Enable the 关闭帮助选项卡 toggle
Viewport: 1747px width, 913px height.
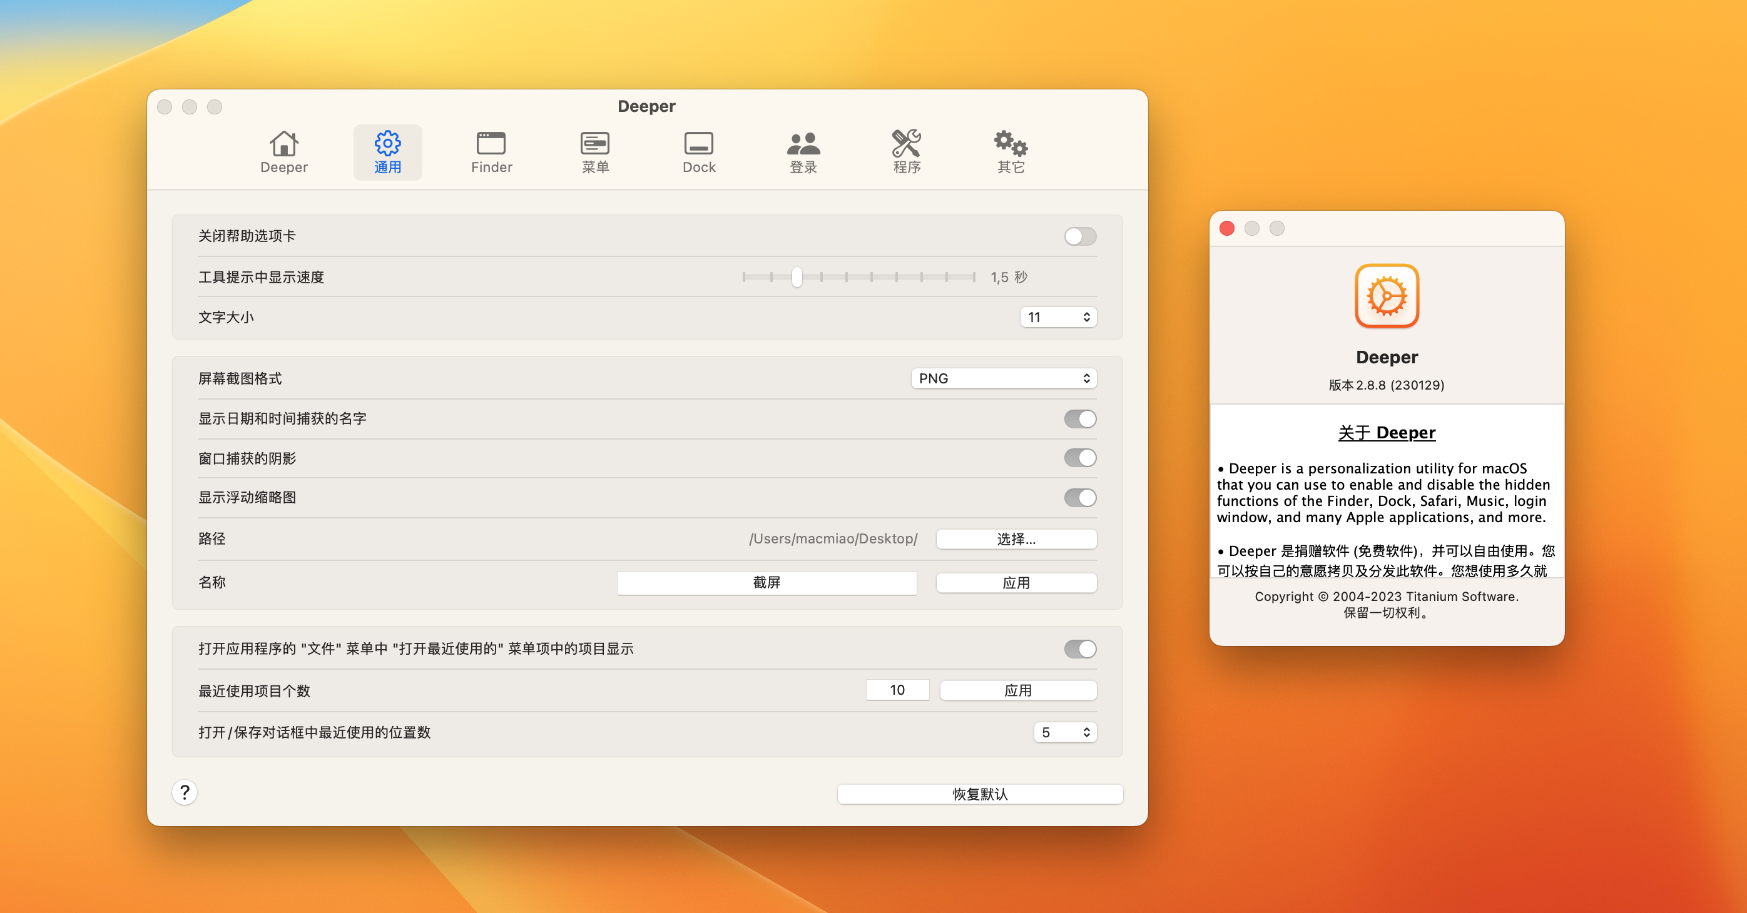pyautogui.click(x=1079, y=236)
